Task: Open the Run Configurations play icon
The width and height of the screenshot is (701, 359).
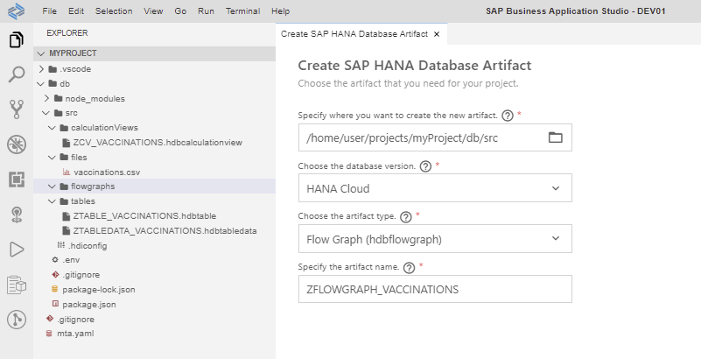Action: (16, 250)
